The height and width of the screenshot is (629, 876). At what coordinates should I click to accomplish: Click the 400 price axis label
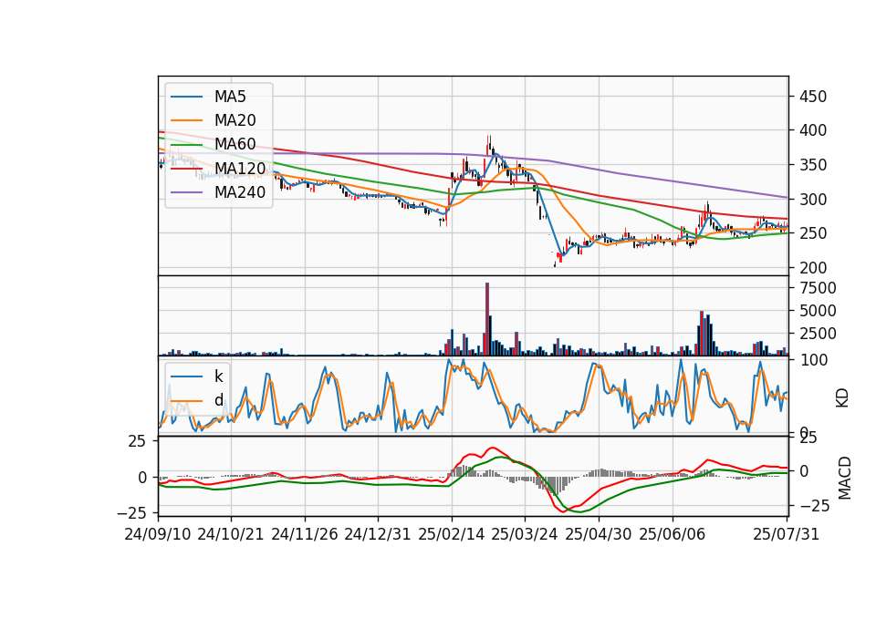click(813, 130)
